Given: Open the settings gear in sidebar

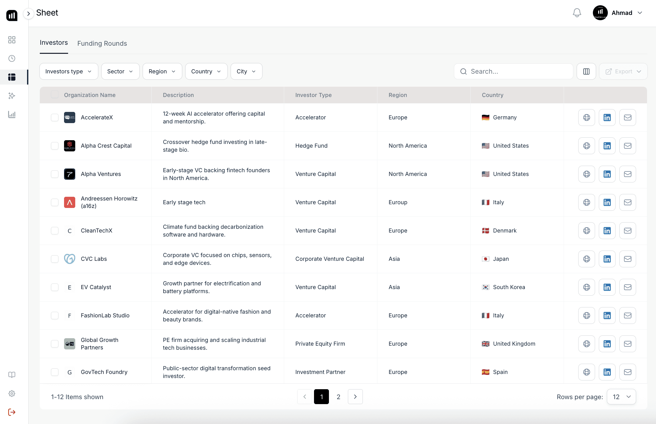Looking at the screenshot, I should [x=12, y=394].
